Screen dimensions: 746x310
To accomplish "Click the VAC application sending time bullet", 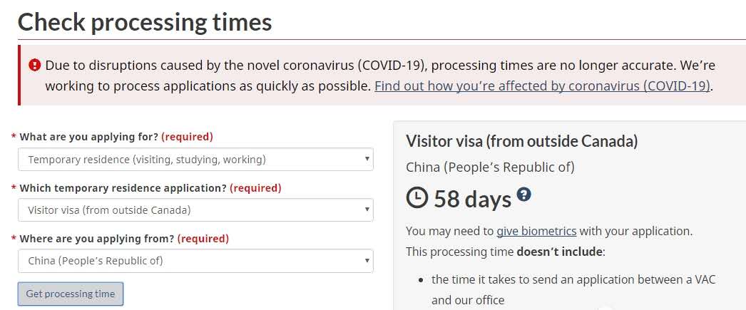I will [573, 280].
